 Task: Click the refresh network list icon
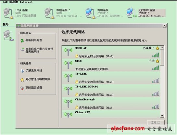click(x=22, y=40)
